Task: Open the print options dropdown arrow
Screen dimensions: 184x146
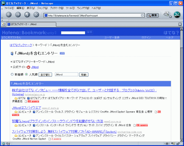Action: click(171, 17)
